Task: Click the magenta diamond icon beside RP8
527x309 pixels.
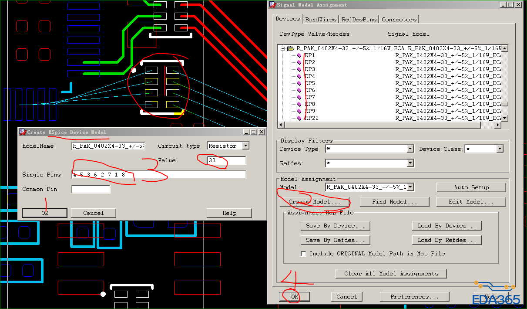Action: (x=299, y=104)
